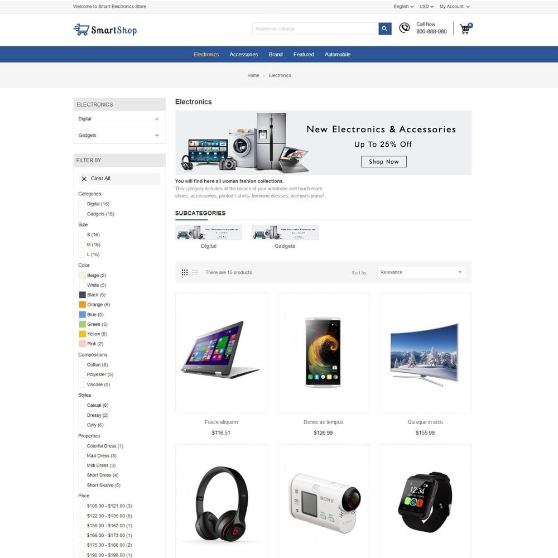Switch to list view icon
Screen dimensions: 558x558
click(195, 272)
